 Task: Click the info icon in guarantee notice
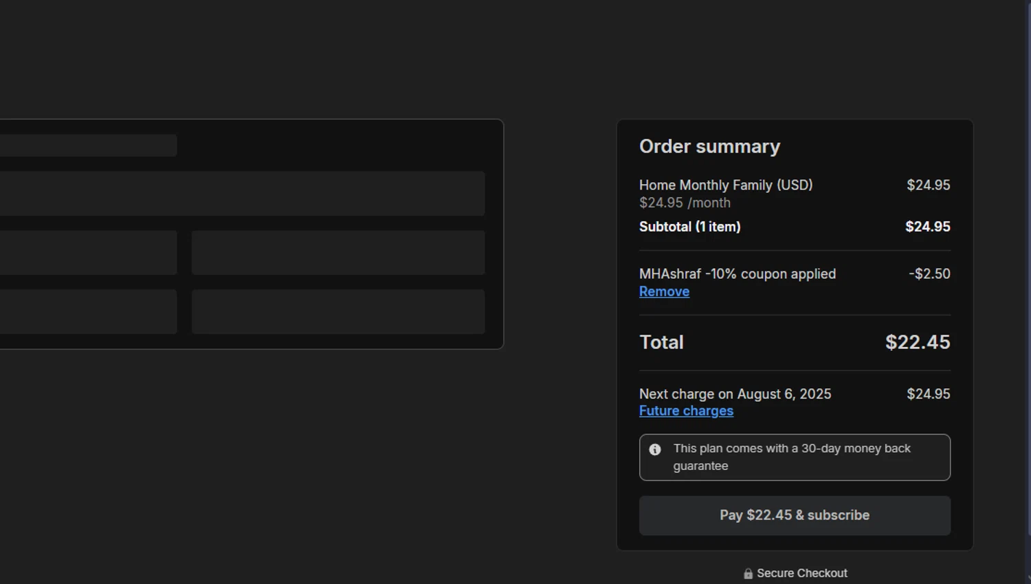655,449
